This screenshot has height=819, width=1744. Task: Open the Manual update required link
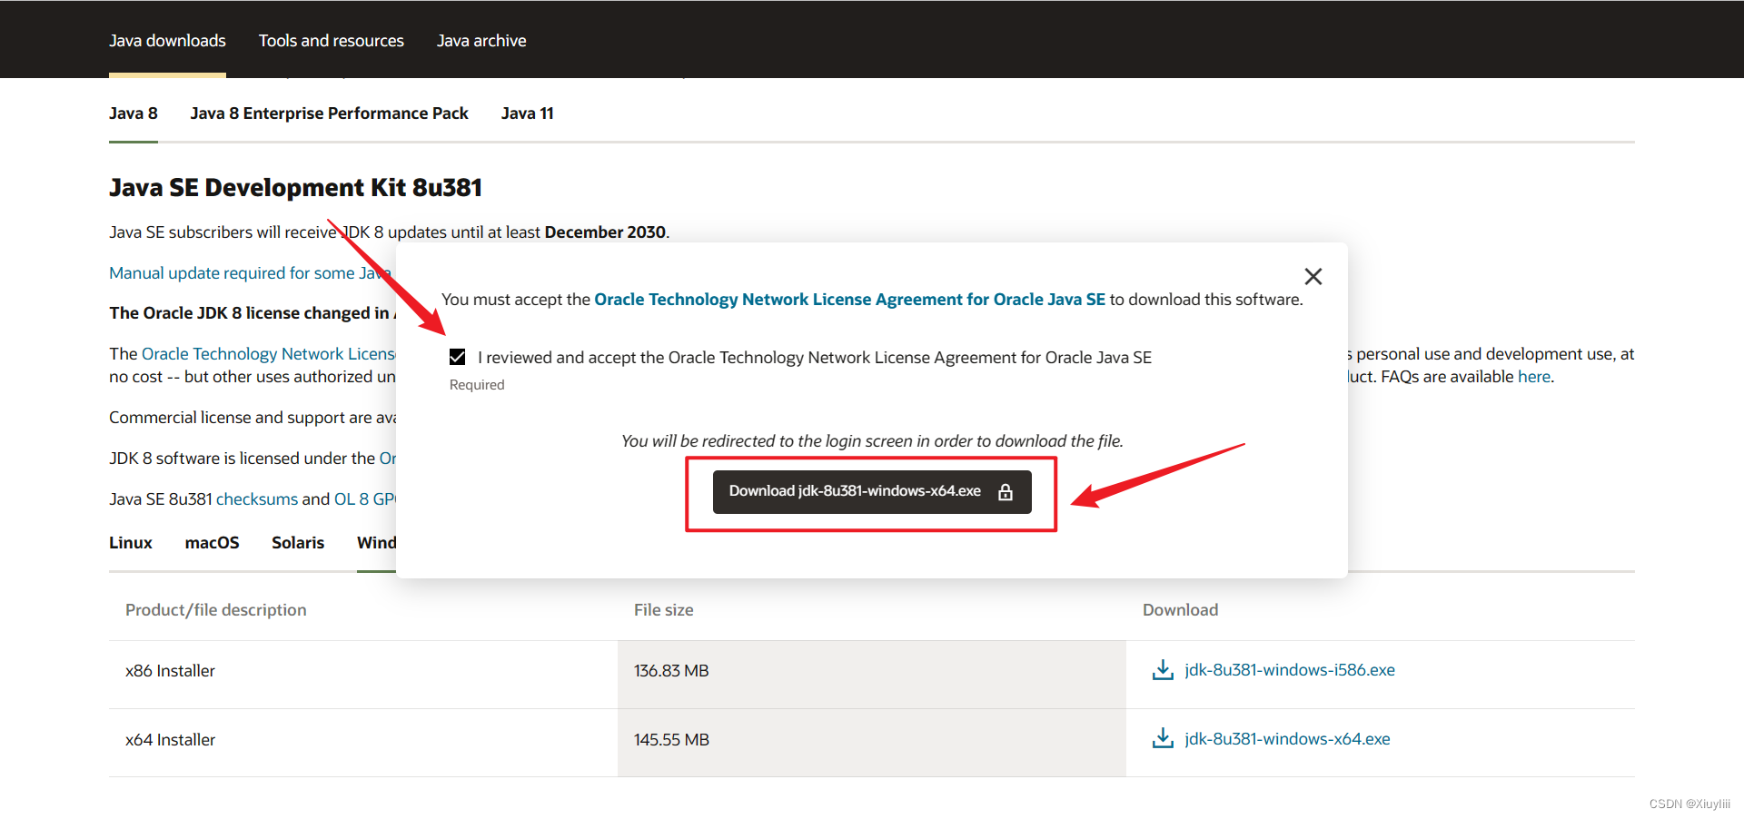tap(251, 273)
